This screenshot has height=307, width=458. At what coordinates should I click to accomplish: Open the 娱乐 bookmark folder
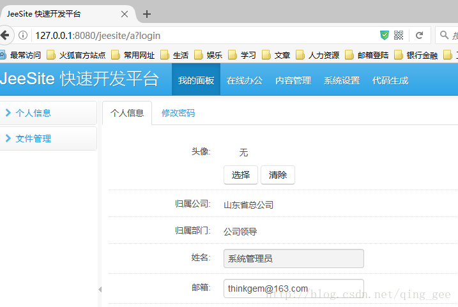point(208,55)
